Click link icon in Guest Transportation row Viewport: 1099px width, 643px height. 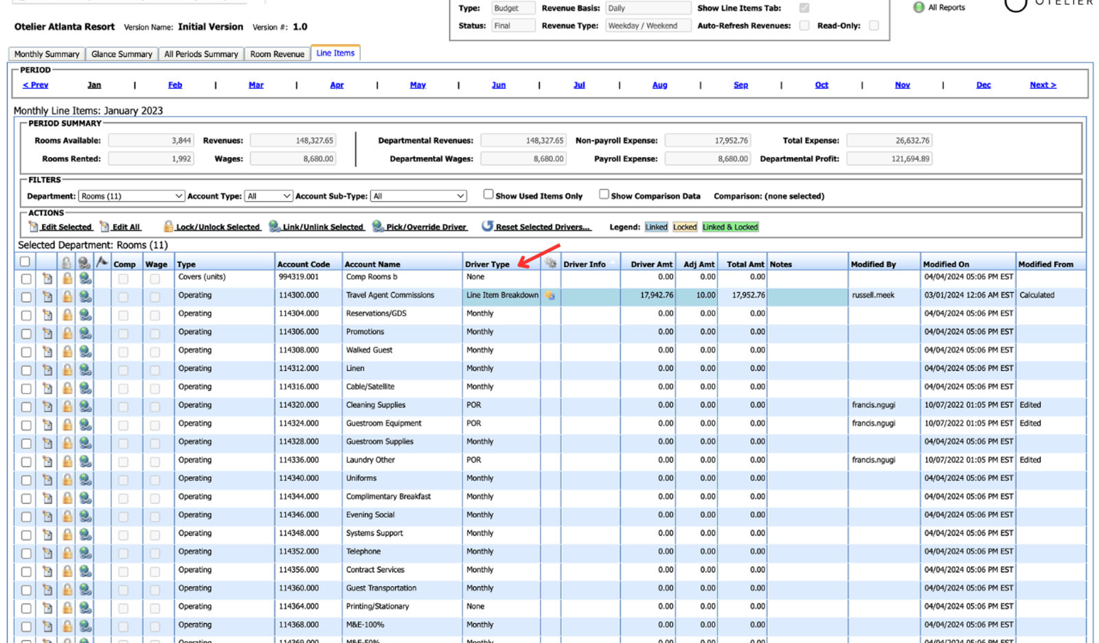[84, 589]
